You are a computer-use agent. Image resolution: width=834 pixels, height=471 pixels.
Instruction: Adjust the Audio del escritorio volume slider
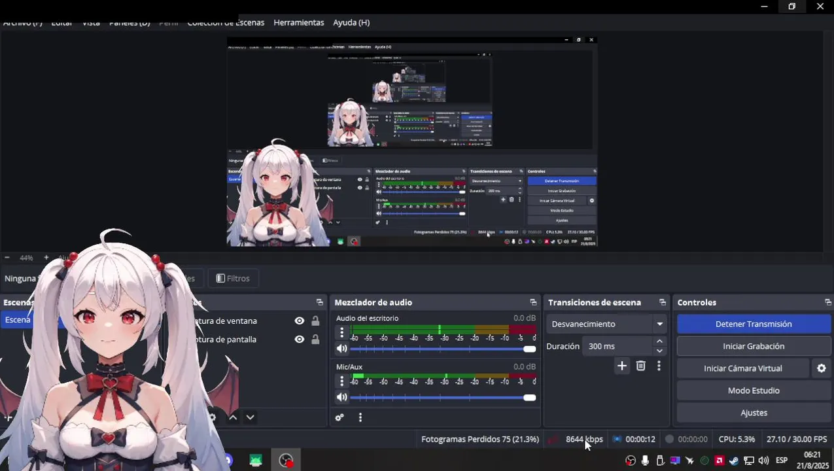[443, 349]
